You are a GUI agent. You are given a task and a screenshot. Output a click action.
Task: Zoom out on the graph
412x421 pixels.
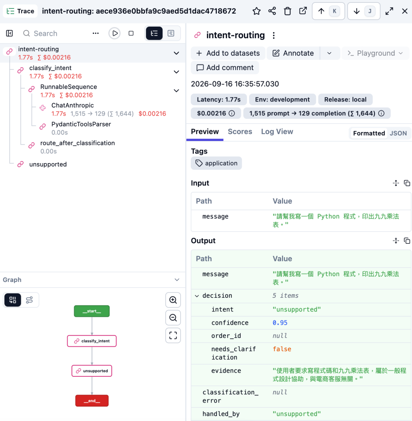[173, 317]
